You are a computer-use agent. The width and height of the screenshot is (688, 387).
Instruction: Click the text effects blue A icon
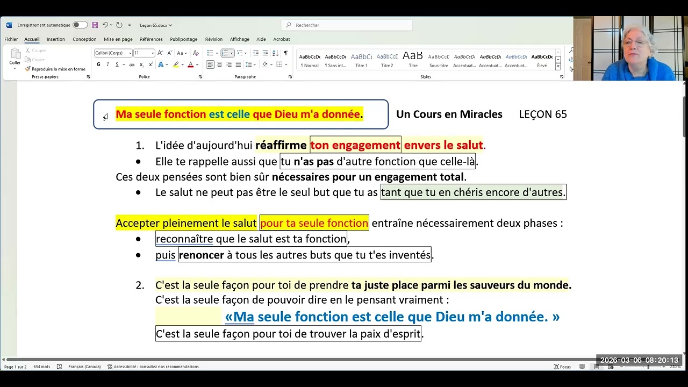pyautogui.click(x=161, y=64)
